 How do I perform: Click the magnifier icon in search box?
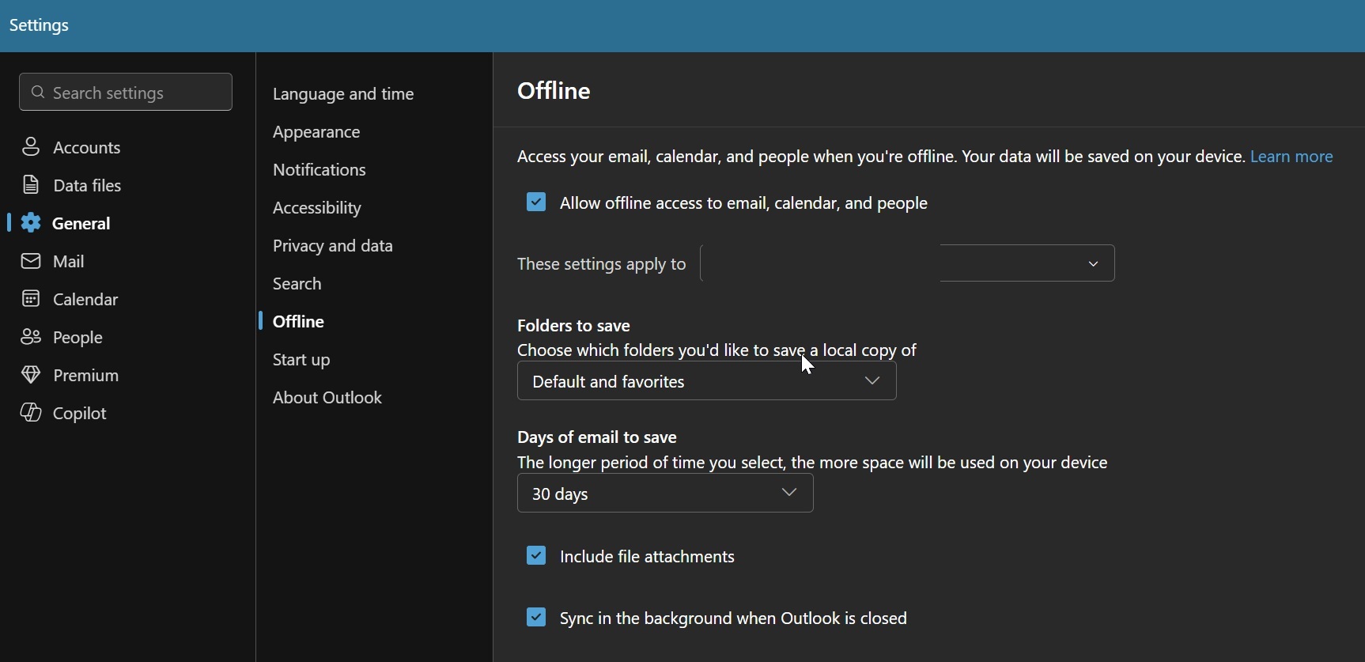pos(37,93)
